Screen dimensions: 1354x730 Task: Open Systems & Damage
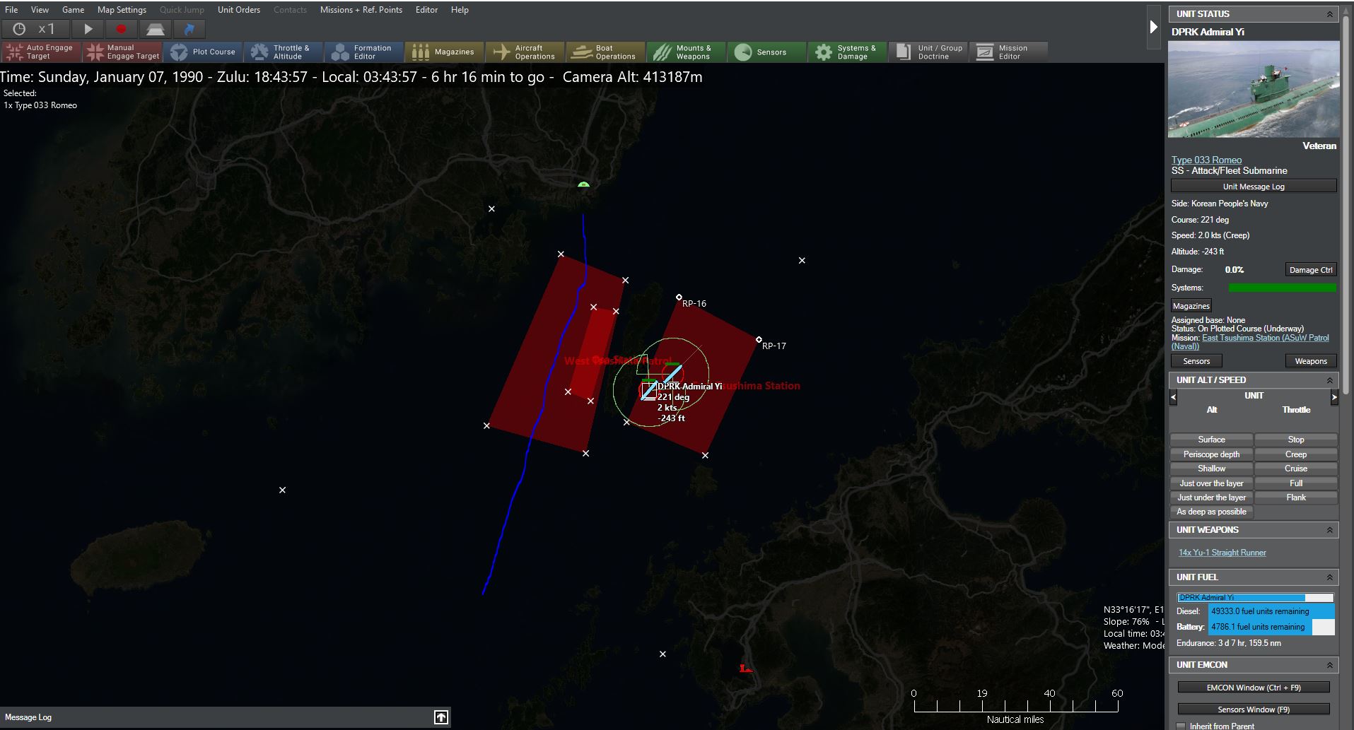pyautogui.click(x=848, y=52)
